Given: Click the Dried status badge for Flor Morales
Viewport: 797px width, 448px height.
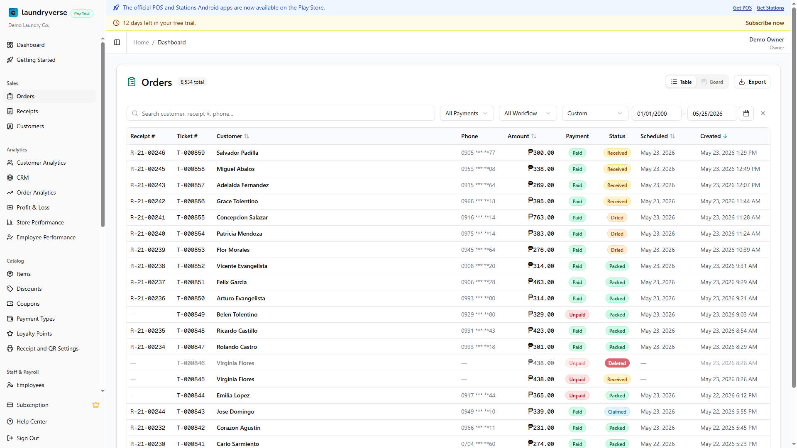Looking at the screenshot, I should point(617,250).
